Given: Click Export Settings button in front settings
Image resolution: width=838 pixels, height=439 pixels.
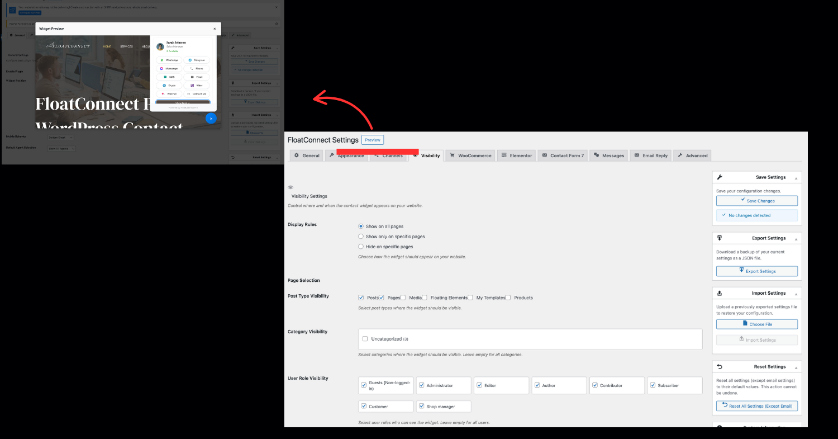Looking at the screenshot, I should pyautogui.click(x=757, y=271).
